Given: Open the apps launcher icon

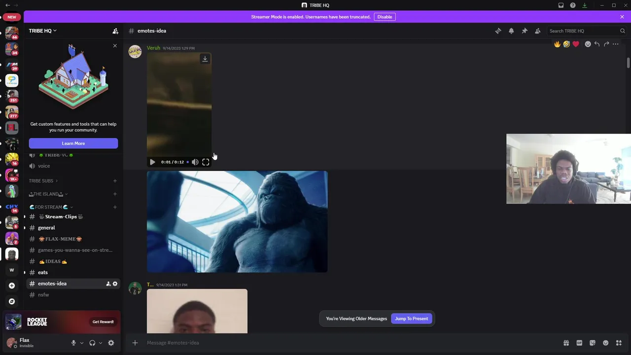Looking at the screenshot, I should click(619, 343).
